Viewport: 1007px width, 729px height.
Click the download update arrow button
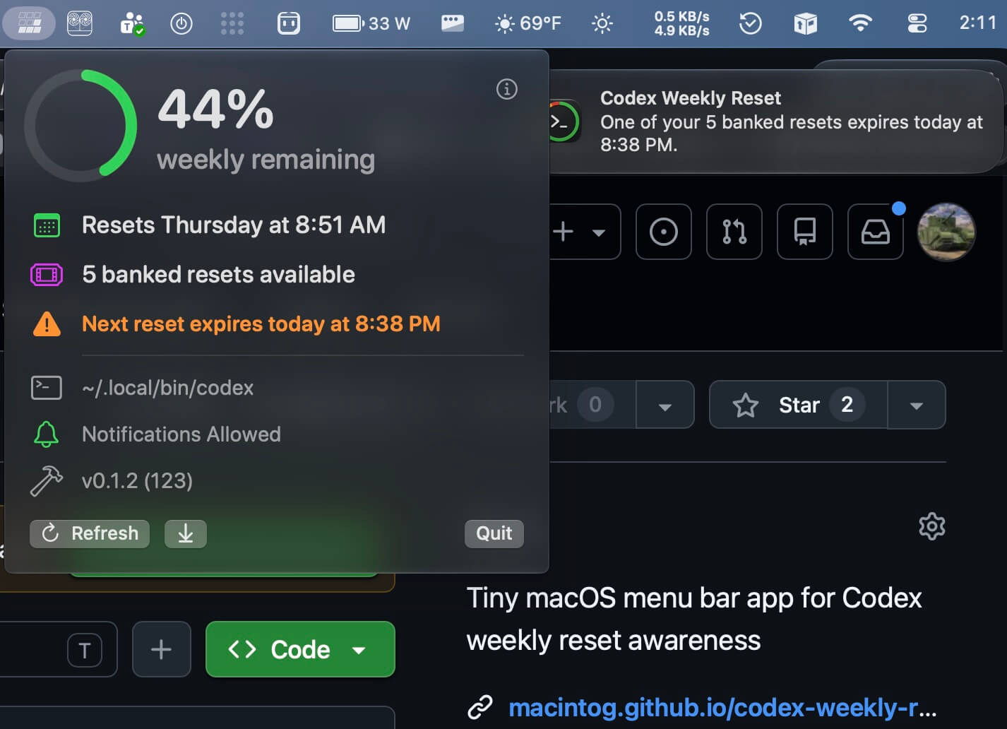click(186, 533)
